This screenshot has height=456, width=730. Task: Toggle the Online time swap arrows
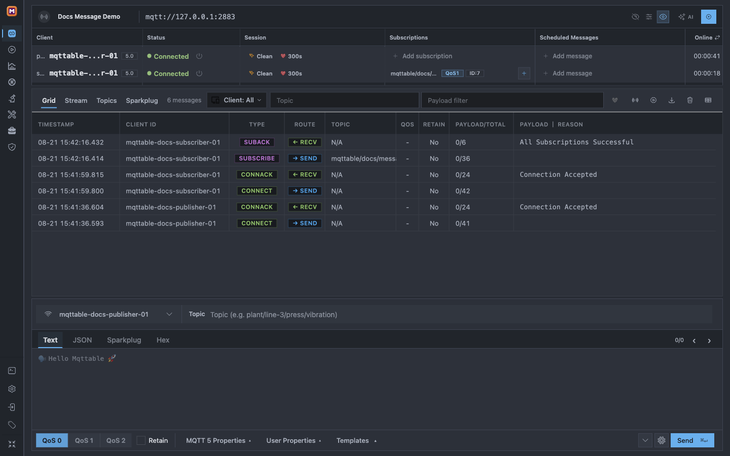(x=717, y=37)
